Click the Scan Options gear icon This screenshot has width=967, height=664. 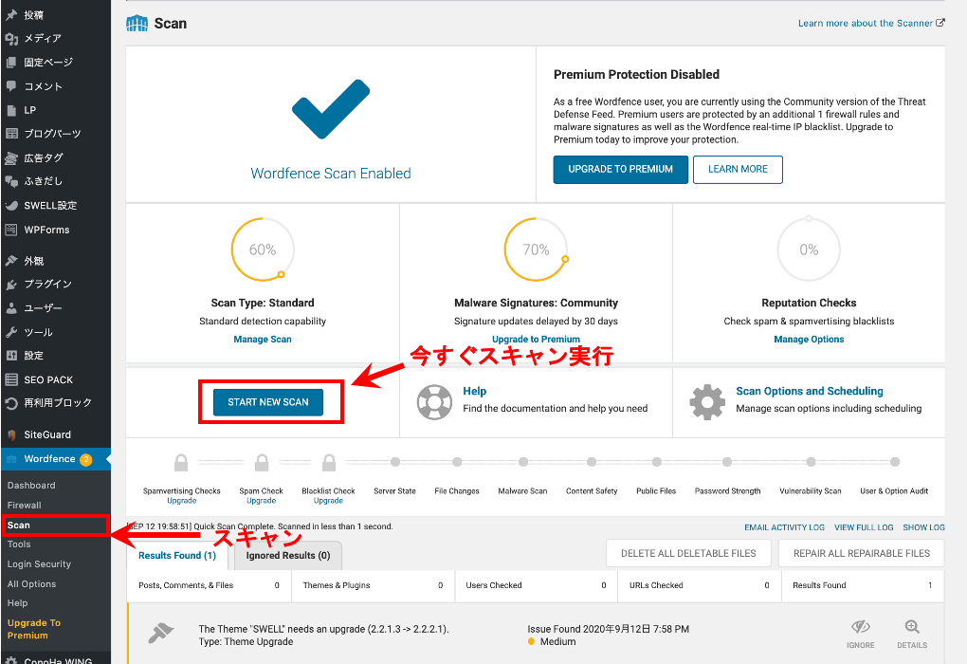707,402
